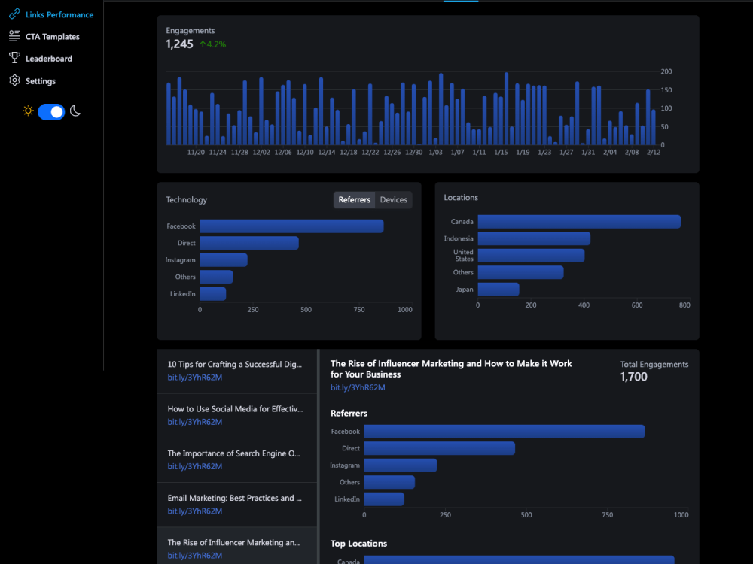
Task: Open bit.ly link under '10 Tips for Crafting'
Action: click(x=194, y=378)
